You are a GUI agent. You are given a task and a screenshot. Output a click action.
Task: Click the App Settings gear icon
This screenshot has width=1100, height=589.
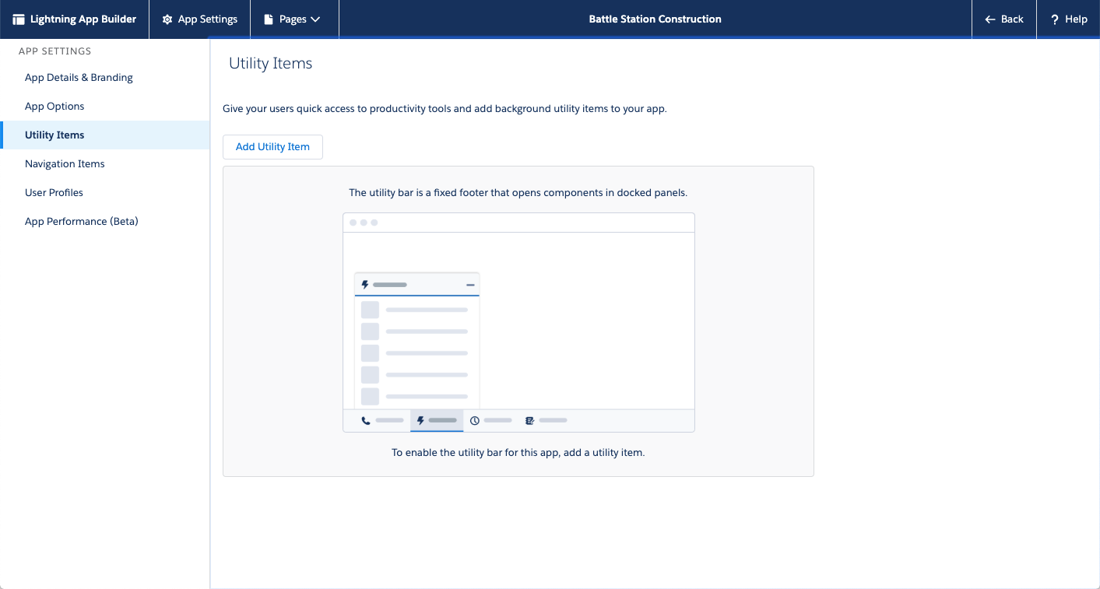[x=167, y=19]
